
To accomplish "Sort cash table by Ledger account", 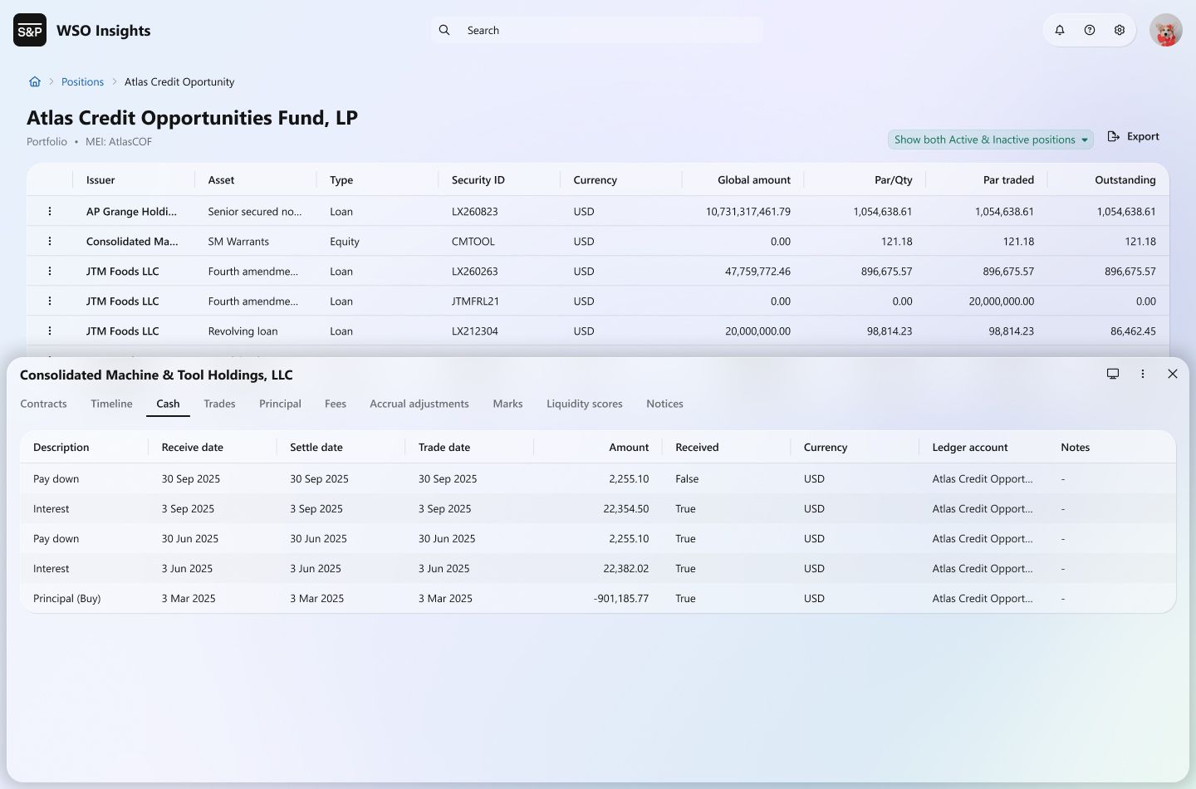I will 970,447.
